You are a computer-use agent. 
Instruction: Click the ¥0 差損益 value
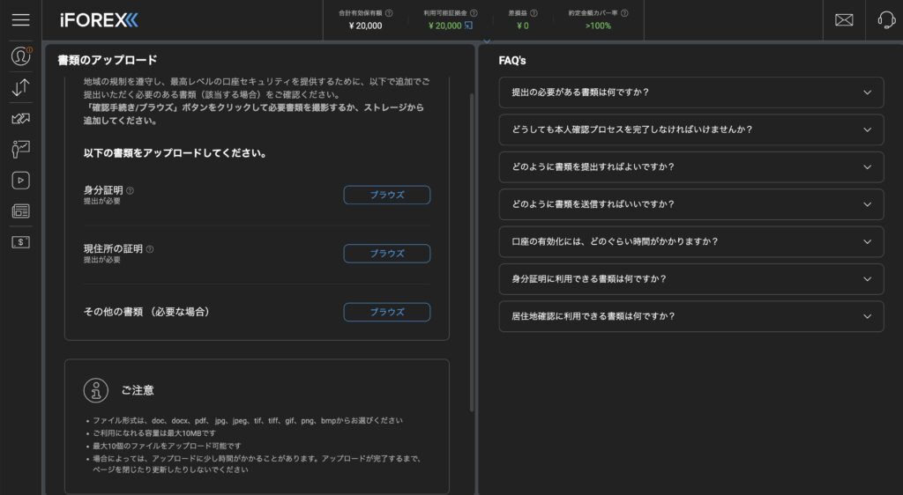click(522, 26)
